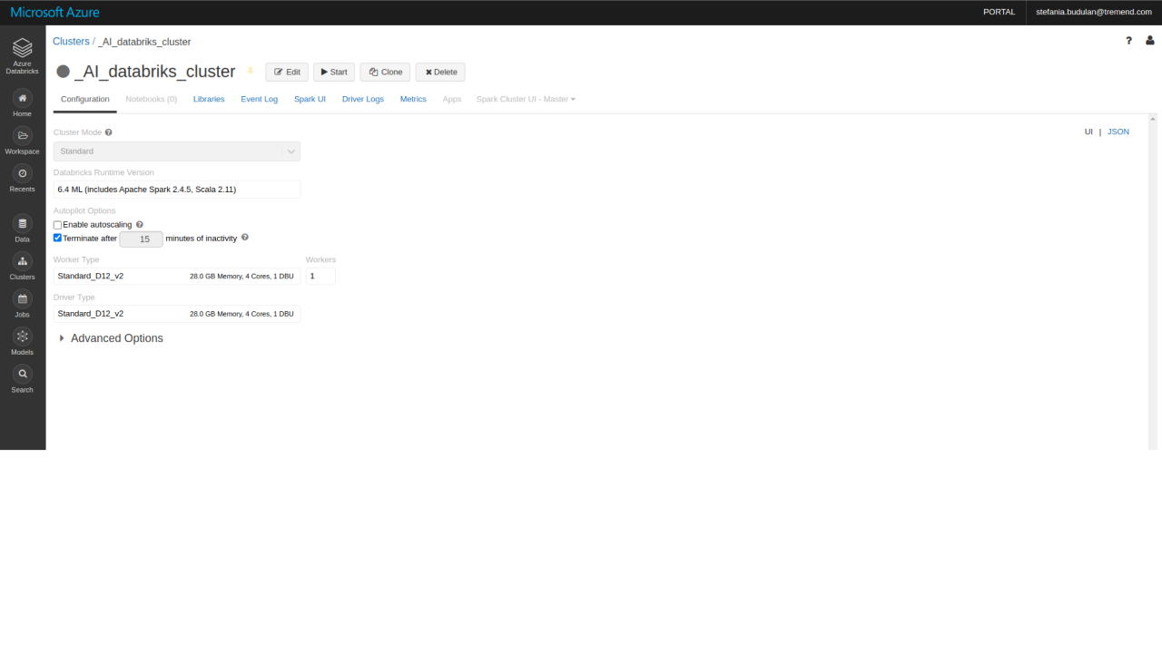Viewport: 1162px width, 653px height.
Task: Switch to UI view
Action: coord(1088,132)
